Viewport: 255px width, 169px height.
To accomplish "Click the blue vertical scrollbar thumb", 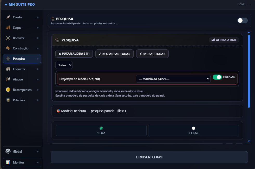I will (x=249, y=71).
